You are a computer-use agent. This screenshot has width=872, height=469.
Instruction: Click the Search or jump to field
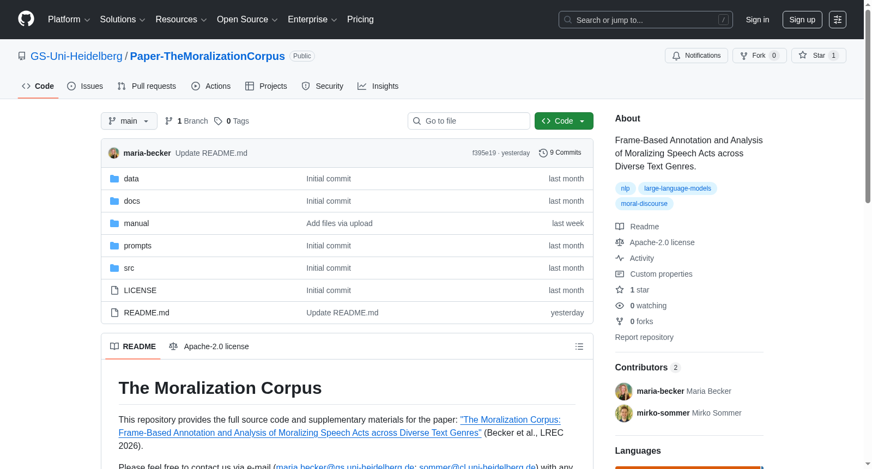coord(646,20)
